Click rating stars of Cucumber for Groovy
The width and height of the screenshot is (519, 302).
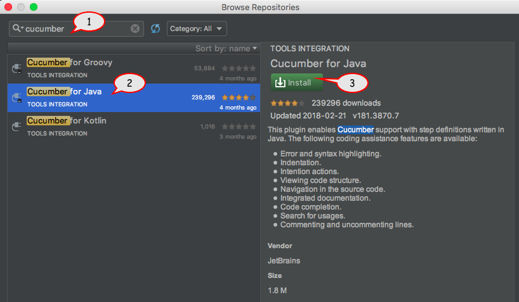[x=239, y=68]
